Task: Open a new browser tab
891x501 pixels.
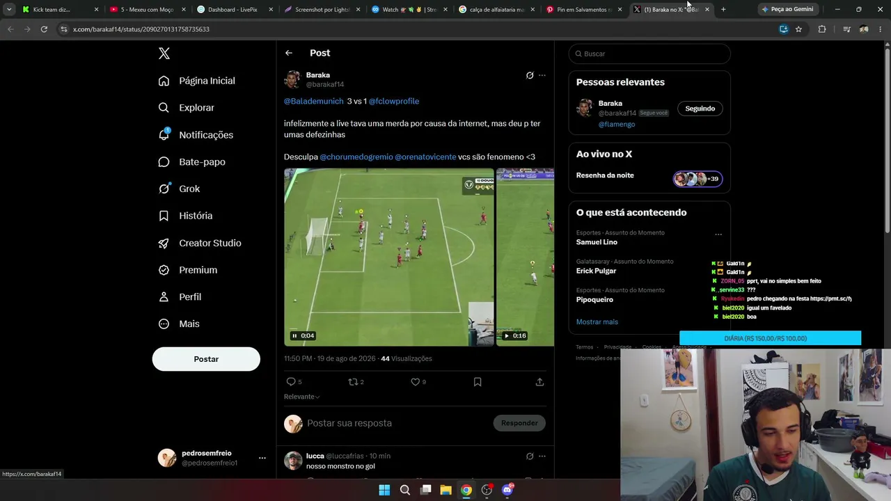Action: (x=723, y=10)
